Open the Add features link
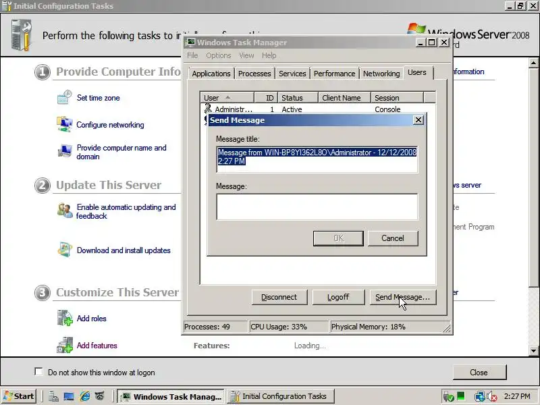540x405 pixels. (97, 346)
